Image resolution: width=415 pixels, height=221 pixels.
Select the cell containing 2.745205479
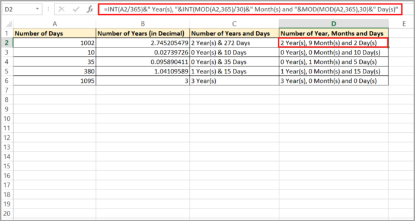tap(143, 43)
